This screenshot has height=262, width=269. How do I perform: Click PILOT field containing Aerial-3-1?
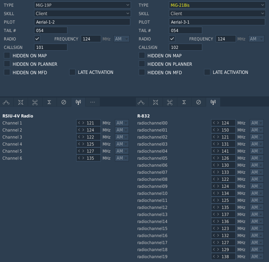coord(217,22)
